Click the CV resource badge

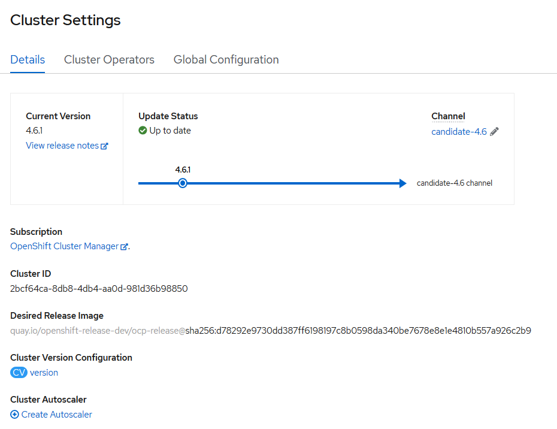19,373
